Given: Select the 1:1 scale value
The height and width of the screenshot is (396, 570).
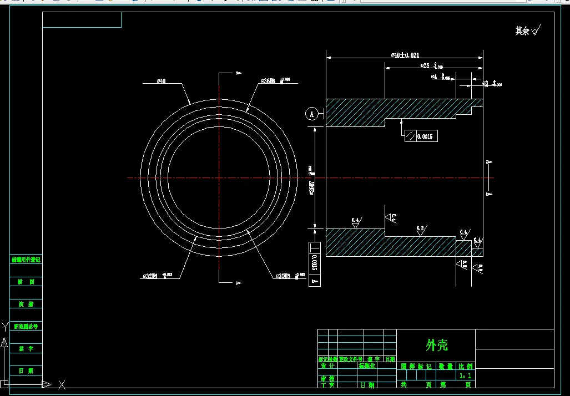Looking at the screenshot, I should tap(465, 375).
